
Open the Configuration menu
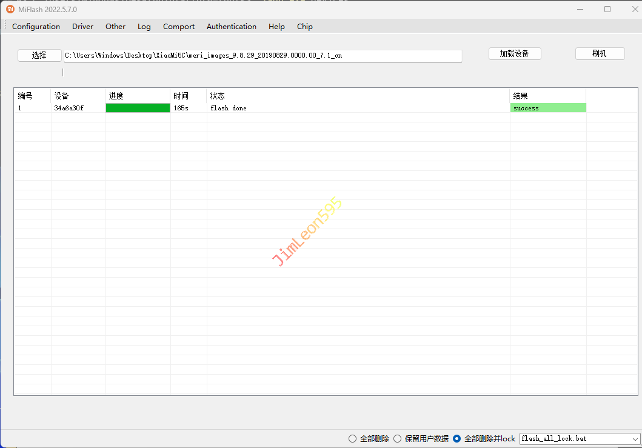tap(36, 27)
